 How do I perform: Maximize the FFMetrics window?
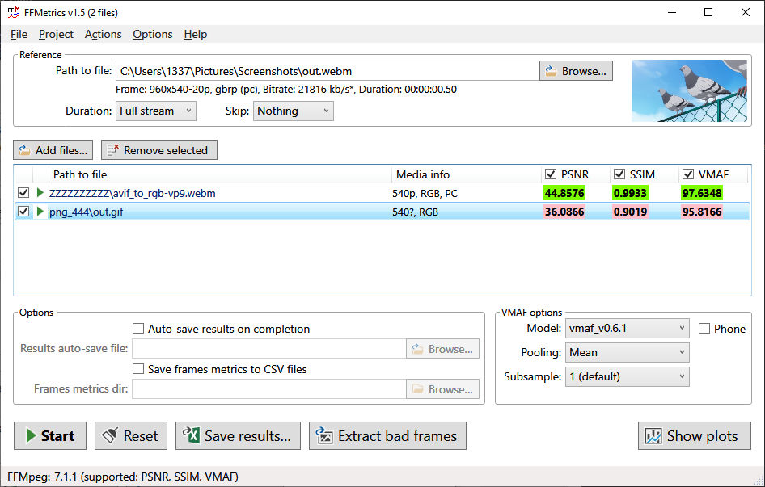pyautogui.click(x=708, y=13)
